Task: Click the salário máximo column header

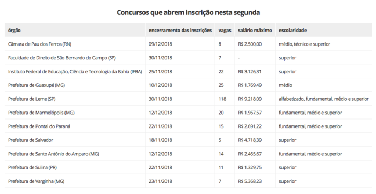Action: 255,31
